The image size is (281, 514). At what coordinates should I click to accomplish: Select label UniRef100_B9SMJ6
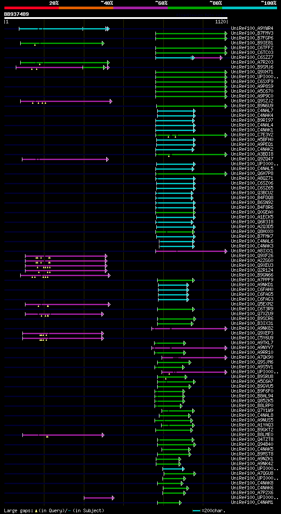pos(252,67)
